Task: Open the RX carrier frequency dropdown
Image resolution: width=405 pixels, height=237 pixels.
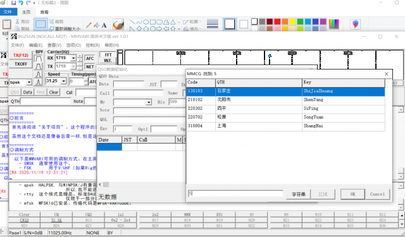Action: click(73, 58)
